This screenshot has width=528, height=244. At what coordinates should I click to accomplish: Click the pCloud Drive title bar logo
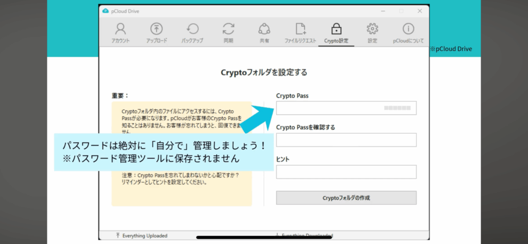pos(105,11)
